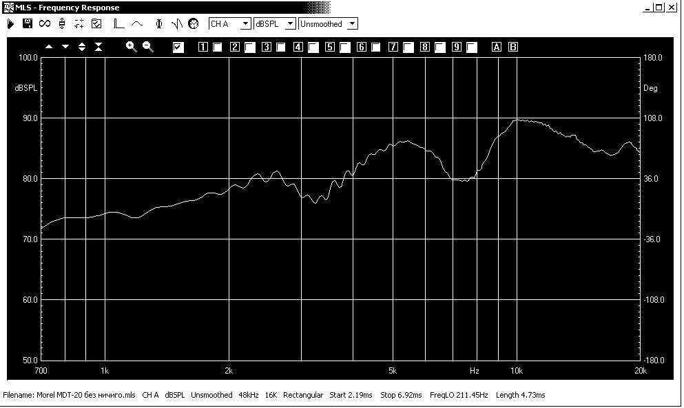
Task: Check overlay 7 visibility checkbox
Action: [408, 47]
